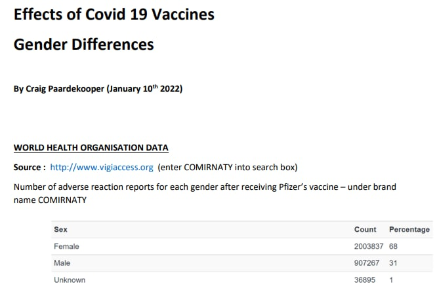The image size is (437, 290).
Task: Click the 'Percentage' column header
Action: 409,230
